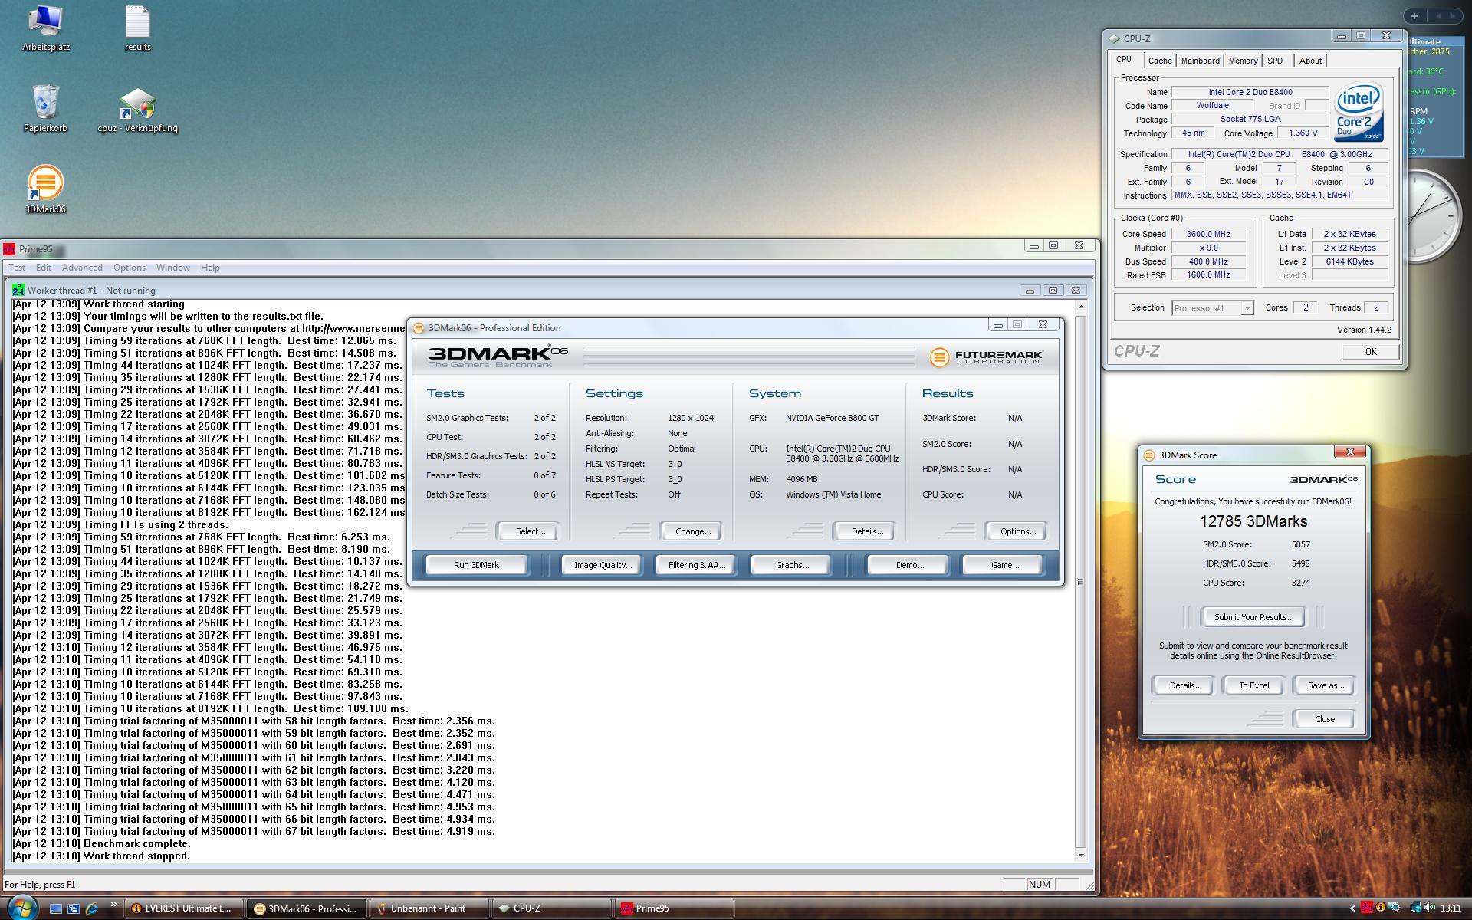Open the Help menu in Prime95
This screenshot has width=1472, height=920.
pos(210,268)
